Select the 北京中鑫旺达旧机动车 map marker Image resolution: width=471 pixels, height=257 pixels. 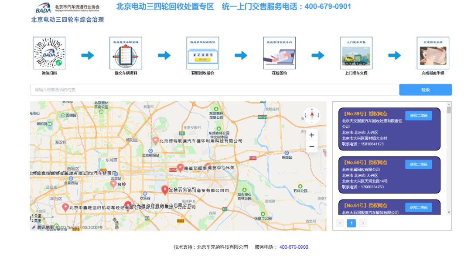tap(65, 207)
